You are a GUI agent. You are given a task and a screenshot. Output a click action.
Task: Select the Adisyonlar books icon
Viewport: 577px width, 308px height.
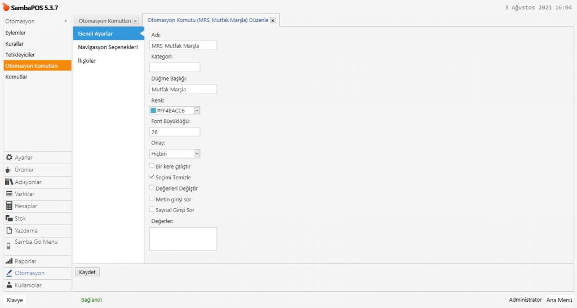click(x=9, y=182)
